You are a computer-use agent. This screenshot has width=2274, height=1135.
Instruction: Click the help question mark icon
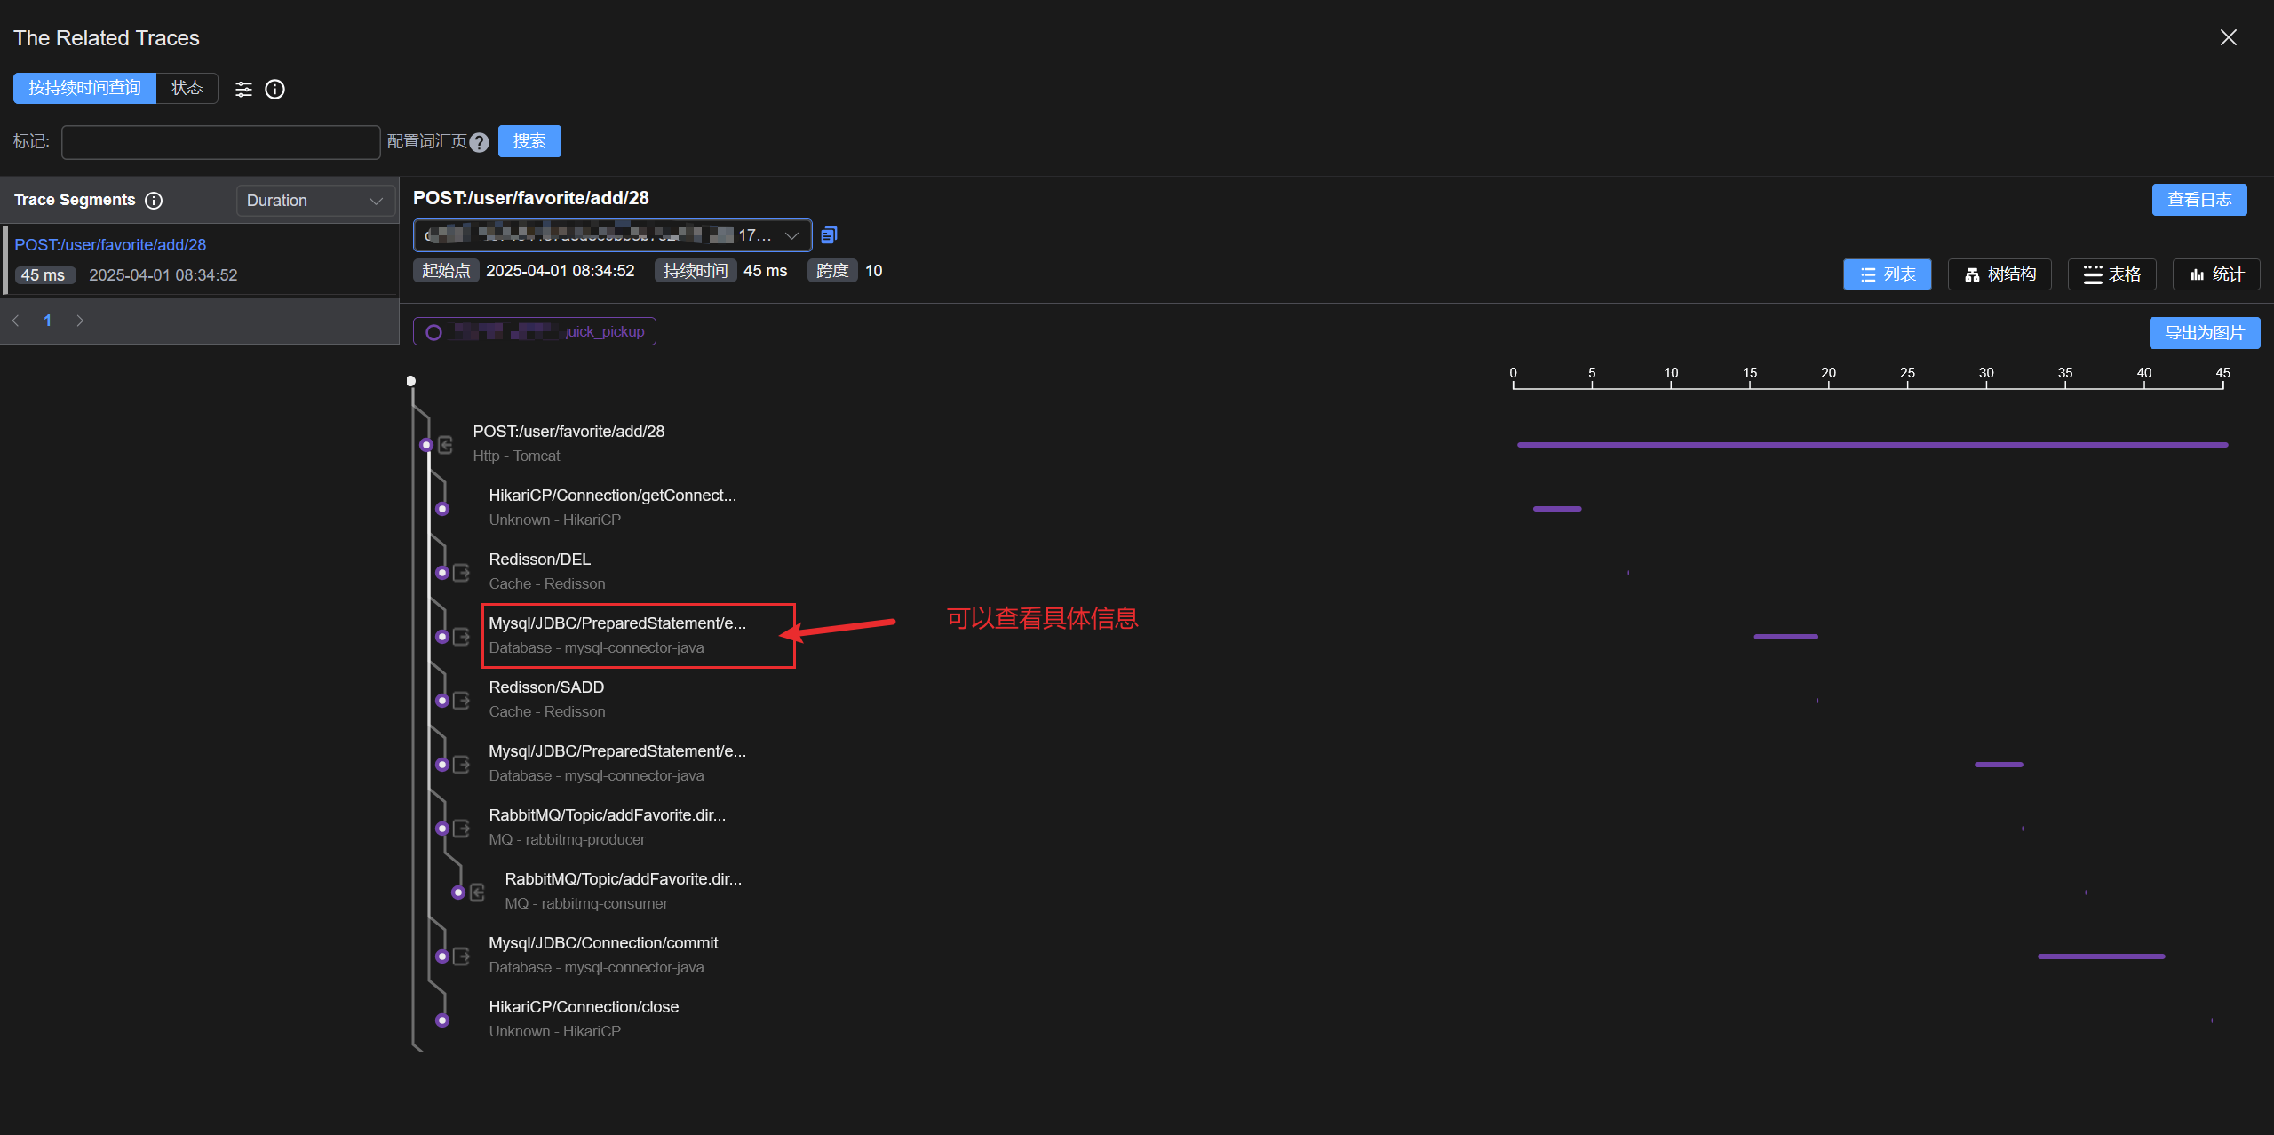(480, 142)
